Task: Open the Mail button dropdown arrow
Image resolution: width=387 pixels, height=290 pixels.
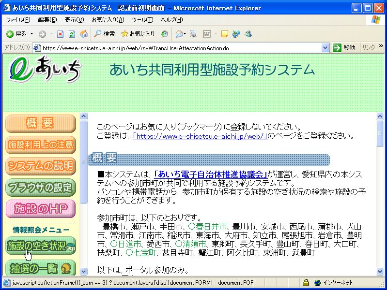Action: click(x=185, y=34)
